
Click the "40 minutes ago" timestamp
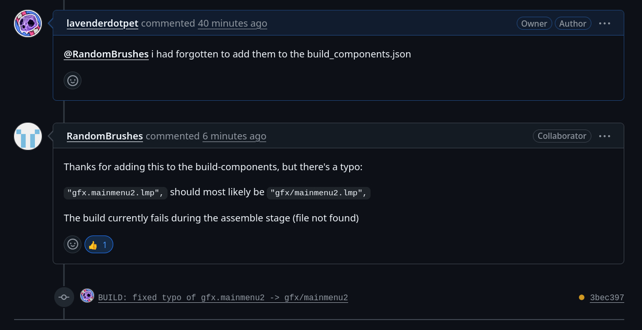click(232, 23)
